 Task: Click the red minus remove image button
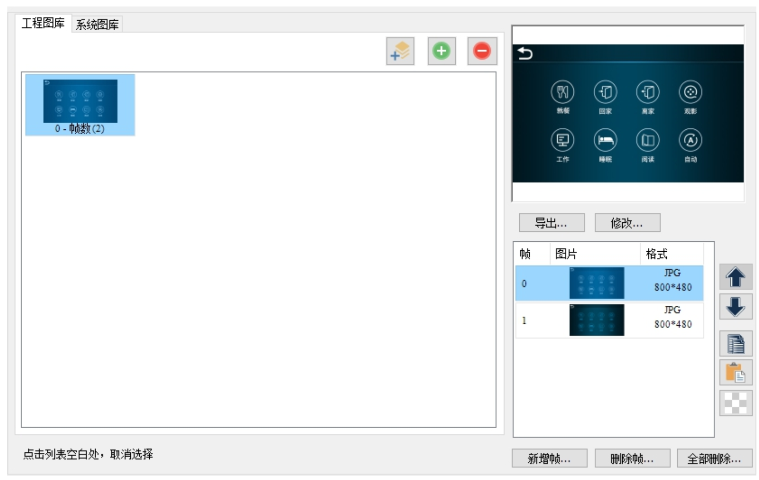tap(482, 51)
